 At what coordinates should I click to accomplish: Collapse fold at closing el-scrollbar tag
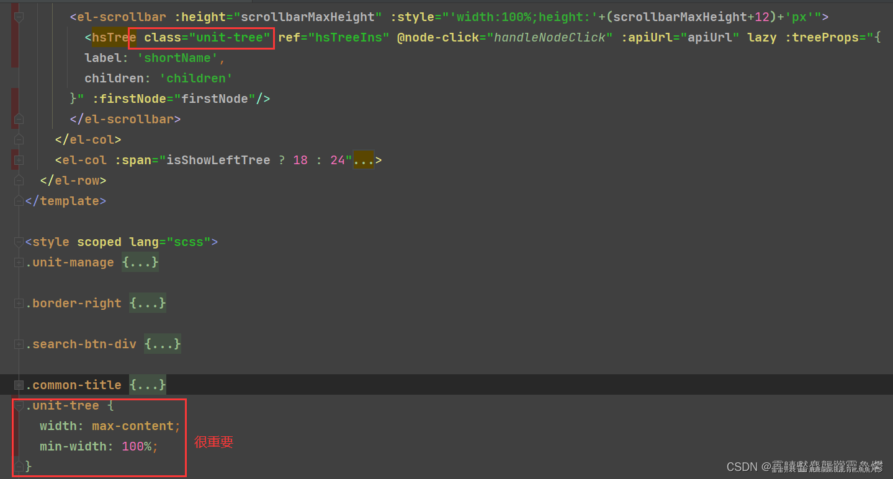coord(19,119)
